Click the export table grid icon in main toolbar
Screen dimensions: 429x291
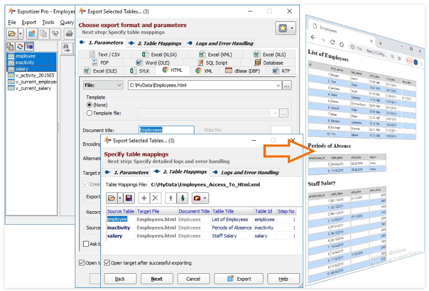tap(32, 34)
